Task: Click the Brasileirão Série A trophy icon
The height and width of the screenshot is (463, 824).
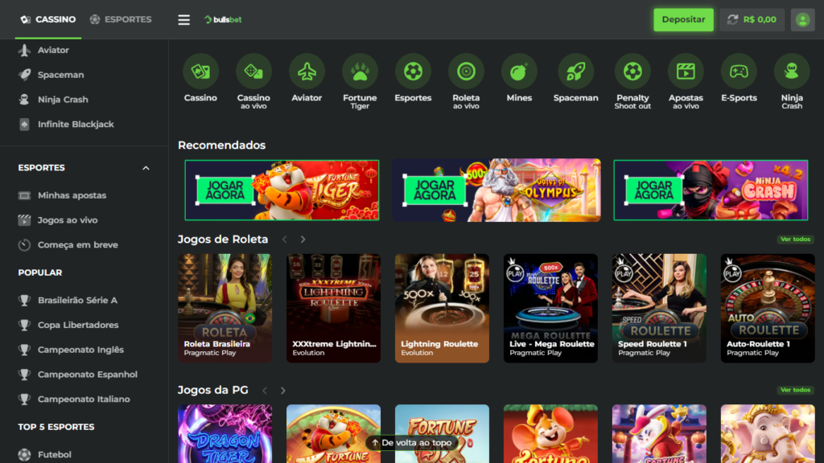Action: (x=24, y=301)
